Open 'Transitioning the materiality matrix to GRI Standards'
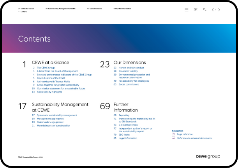The image size is (238, 168). pos(137,120)
